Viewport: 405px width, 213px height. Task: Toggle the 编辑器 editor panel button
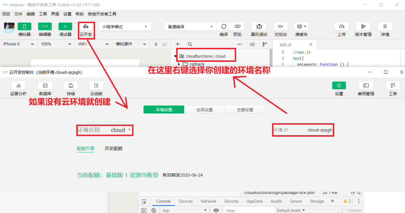tap(45, 27)
